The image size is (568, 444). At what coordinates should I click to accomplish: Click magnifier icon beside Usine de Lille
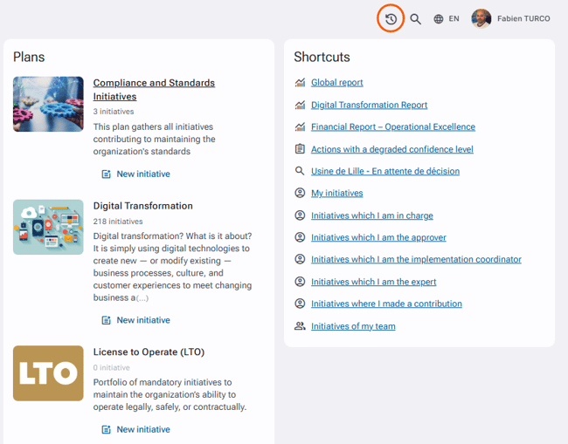300,171
